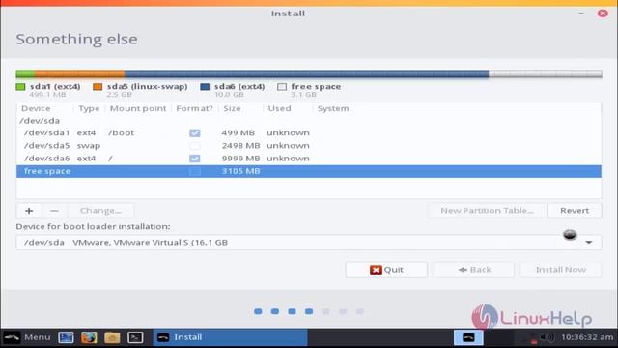
Task: Toggle Format checkbox for /dev/sda6
Action: tap(195, 159)
